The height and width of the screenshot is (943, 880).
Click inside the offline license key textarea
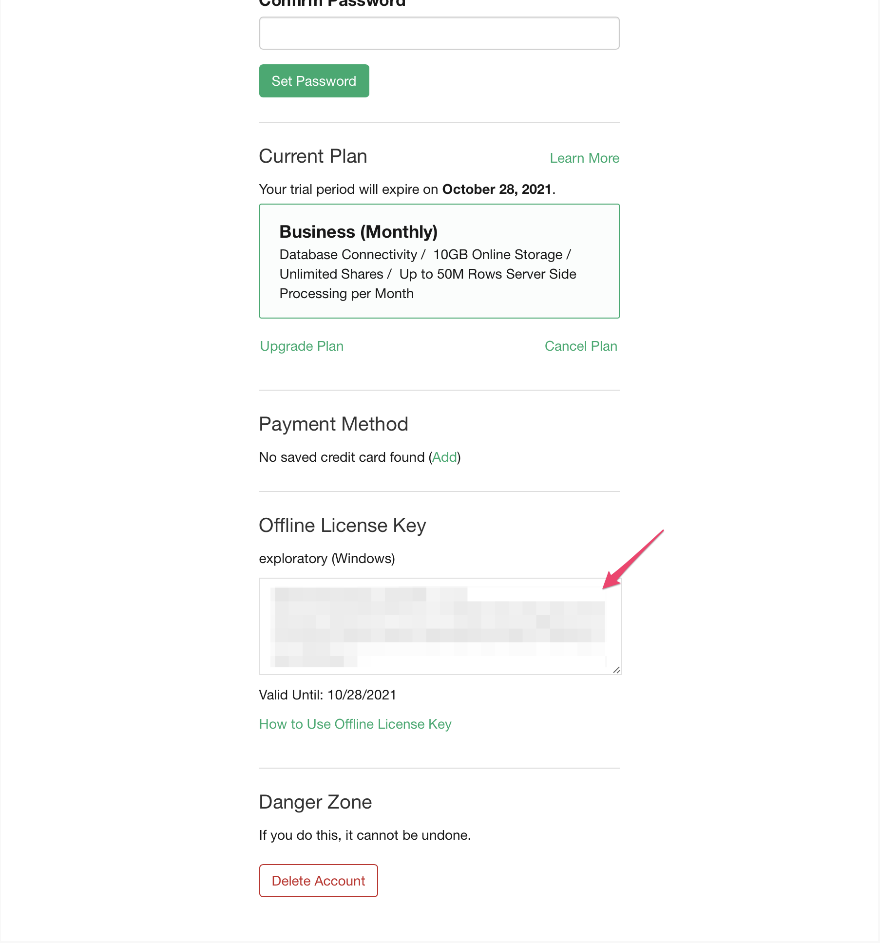[x=439, y=626]
